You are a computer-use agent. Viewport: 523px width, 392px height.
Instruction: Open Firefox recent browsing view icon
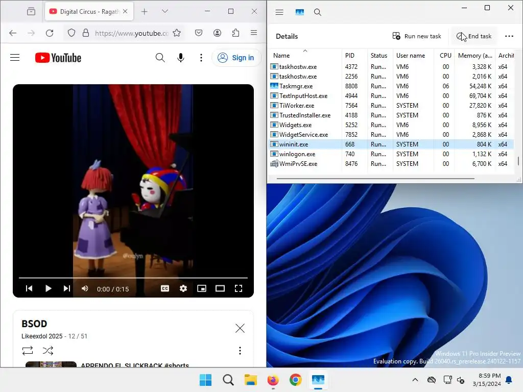[31, 12]
